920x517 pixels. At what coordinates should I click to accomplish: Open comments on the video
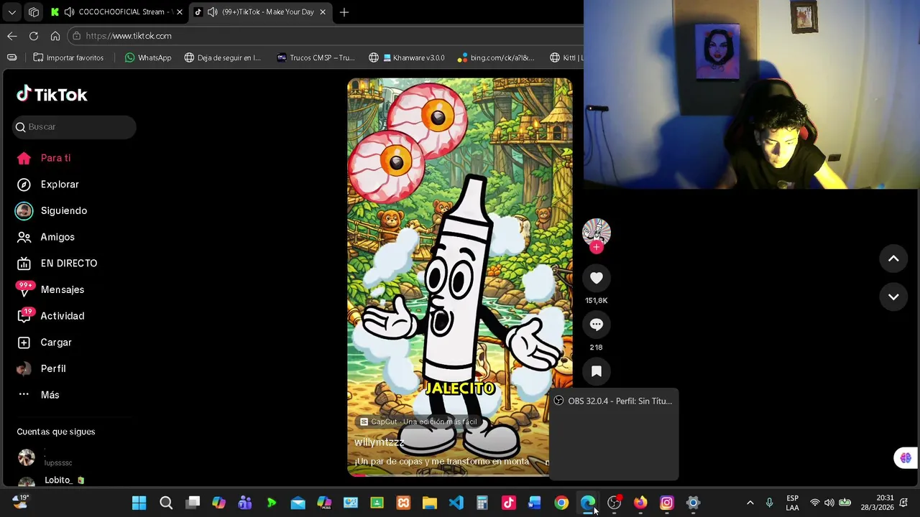[596, 325]
